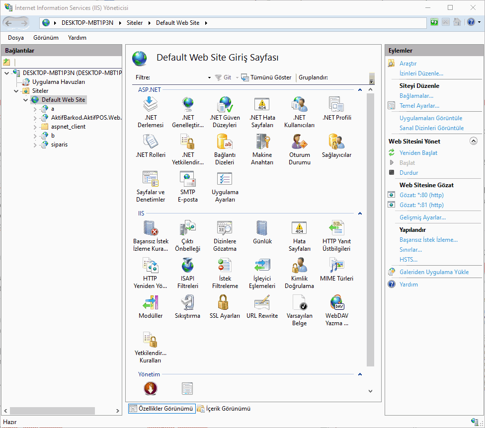
Task: Open the Filtre dropdown arrow
Action: coord(209,77)
